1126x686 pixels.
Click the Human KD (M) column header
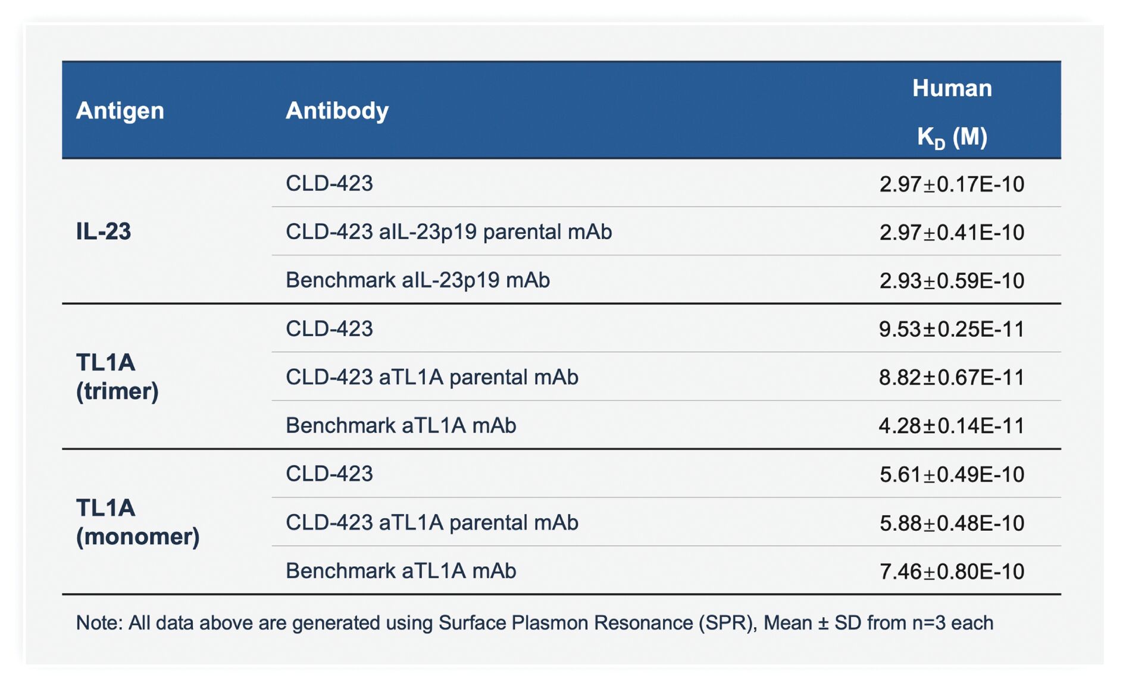coord(952,112)
